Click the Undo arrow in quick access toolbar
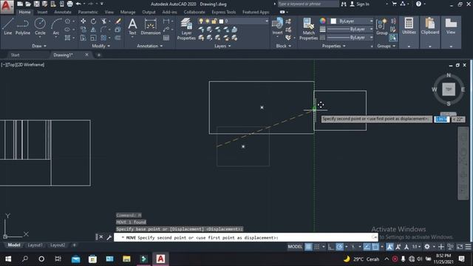 tap(78, 4)
